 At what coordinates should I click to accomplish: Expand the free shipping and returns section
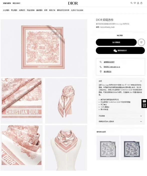120,121
